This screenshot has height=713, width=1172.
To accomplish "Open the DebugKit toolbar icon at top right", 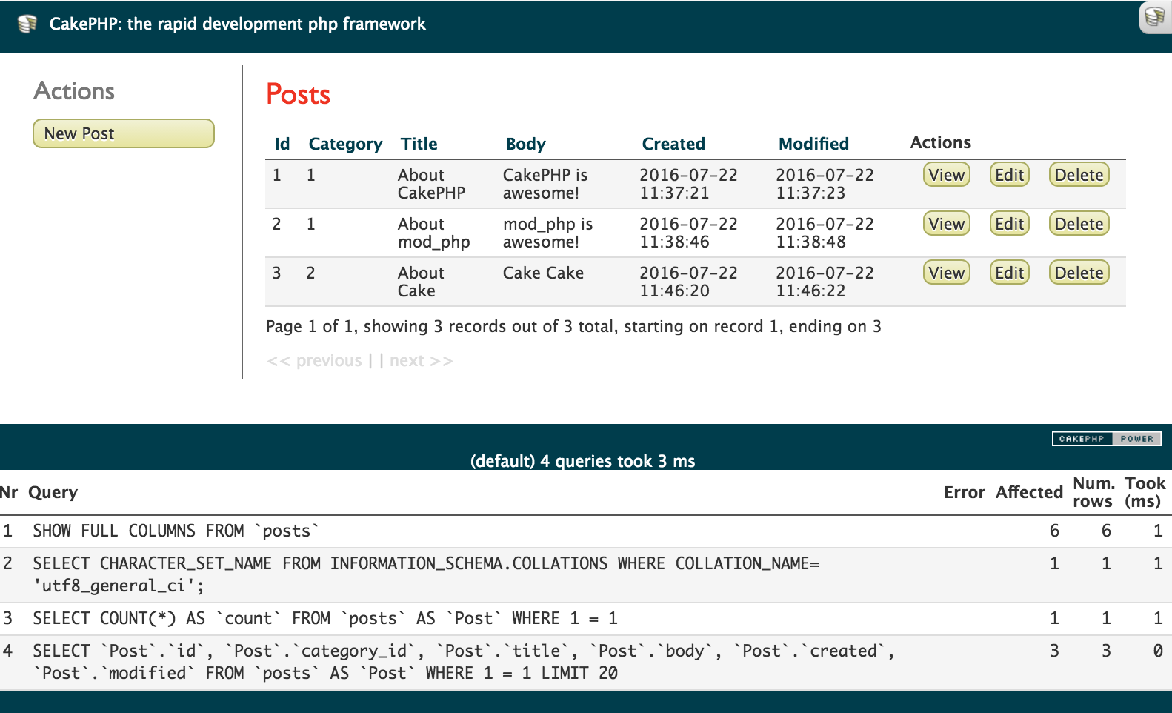I will pyautogui.click(x=1155, y=16).
